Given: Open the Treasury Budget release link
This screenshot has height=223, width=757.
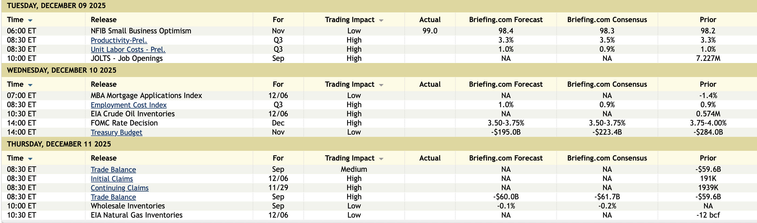Looking at the screenshot, I should 116,133.
